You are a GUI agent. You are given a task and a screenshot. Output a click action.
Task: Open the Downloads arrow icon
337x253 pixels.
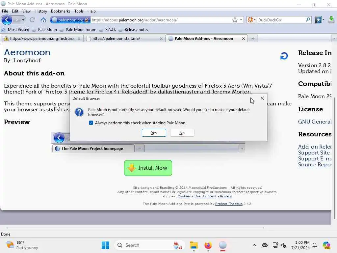click(331, 20)
